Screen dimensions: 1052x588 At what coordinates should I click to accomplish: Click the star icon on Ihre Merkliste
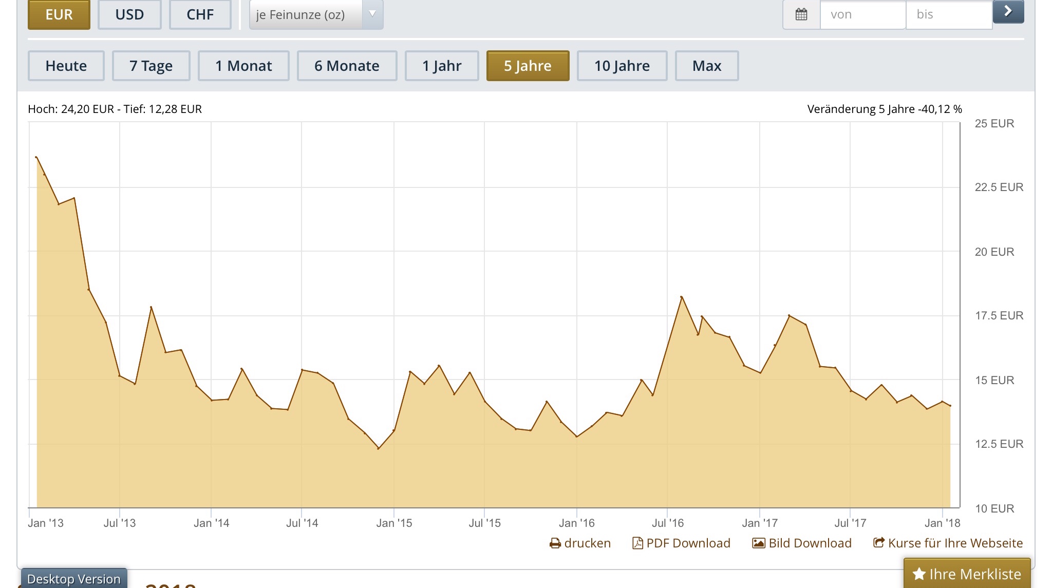pos(919,574)
